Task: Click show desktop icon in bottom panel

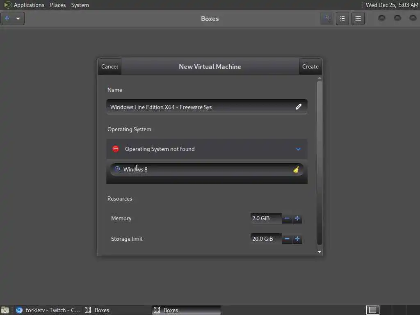Action: click(5, 310)
